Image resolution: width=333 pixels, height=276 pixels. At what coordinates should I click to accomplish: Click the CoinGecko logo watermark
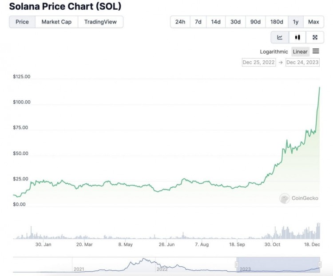pyautogui.click(x=299, y=198)
